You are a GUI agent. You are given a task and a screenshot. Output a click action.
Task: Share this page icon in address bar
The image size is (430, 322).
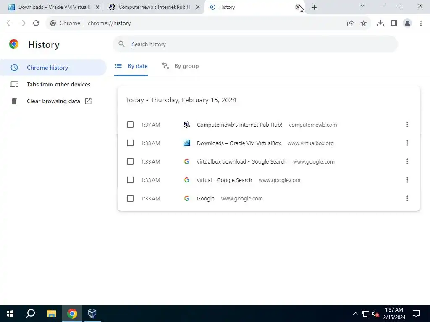click(x=350, y=23)
